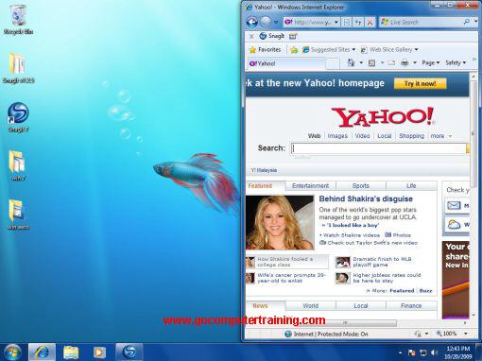Click the Home toolbar icon

[351, 63]
